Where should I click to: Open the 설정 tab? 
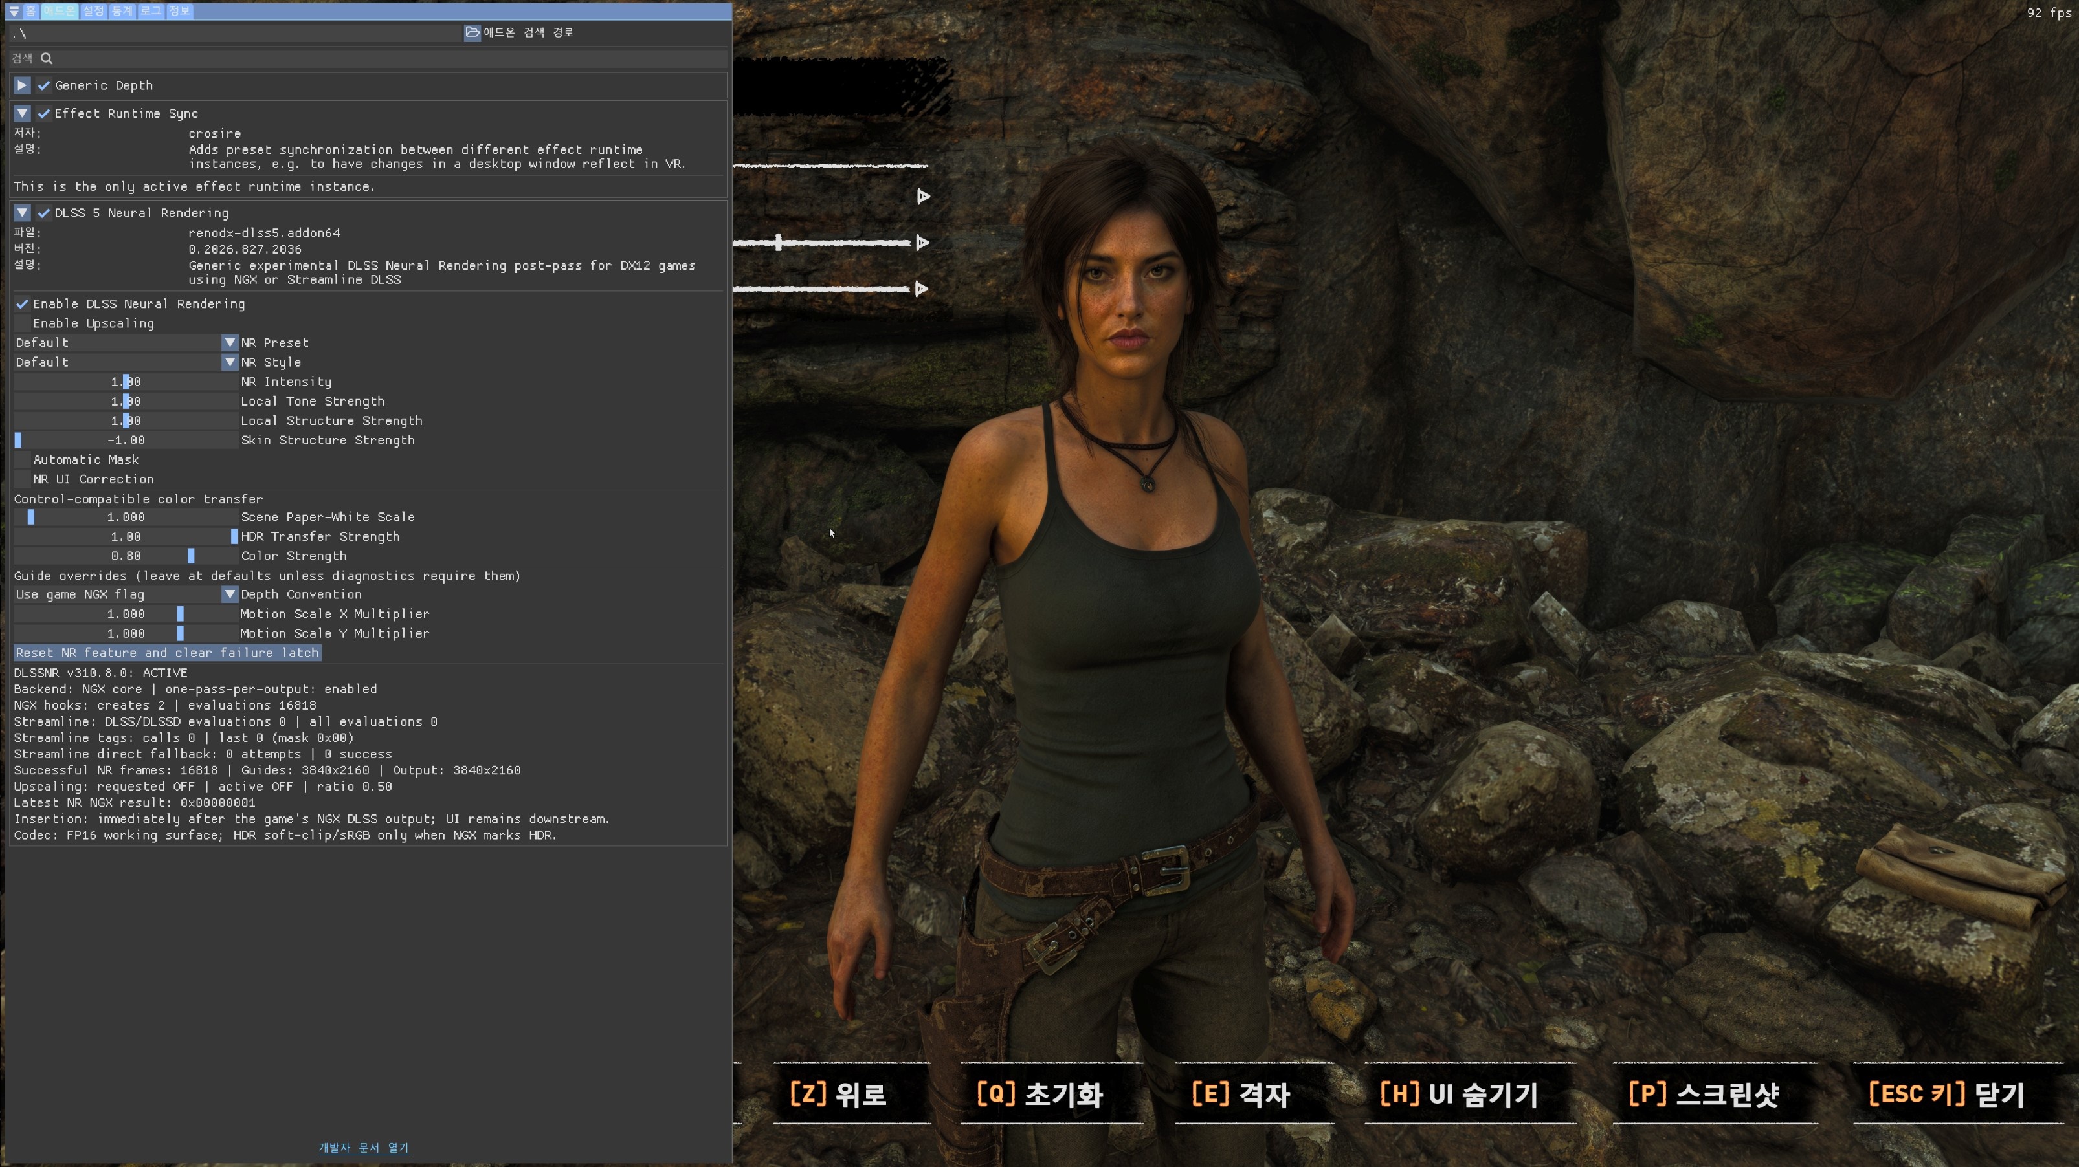(x=94, y=11)
